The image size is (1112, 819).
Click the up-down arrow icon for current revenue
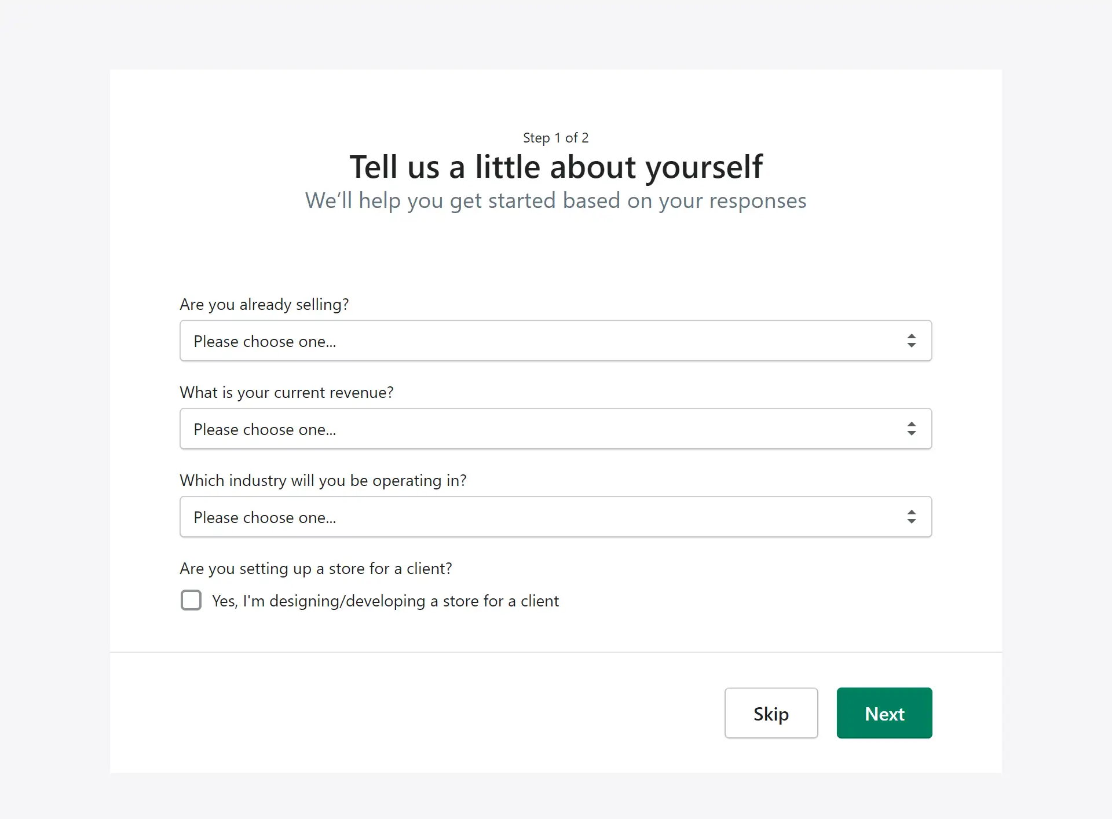pyautogui.click(x=911, y=429)
